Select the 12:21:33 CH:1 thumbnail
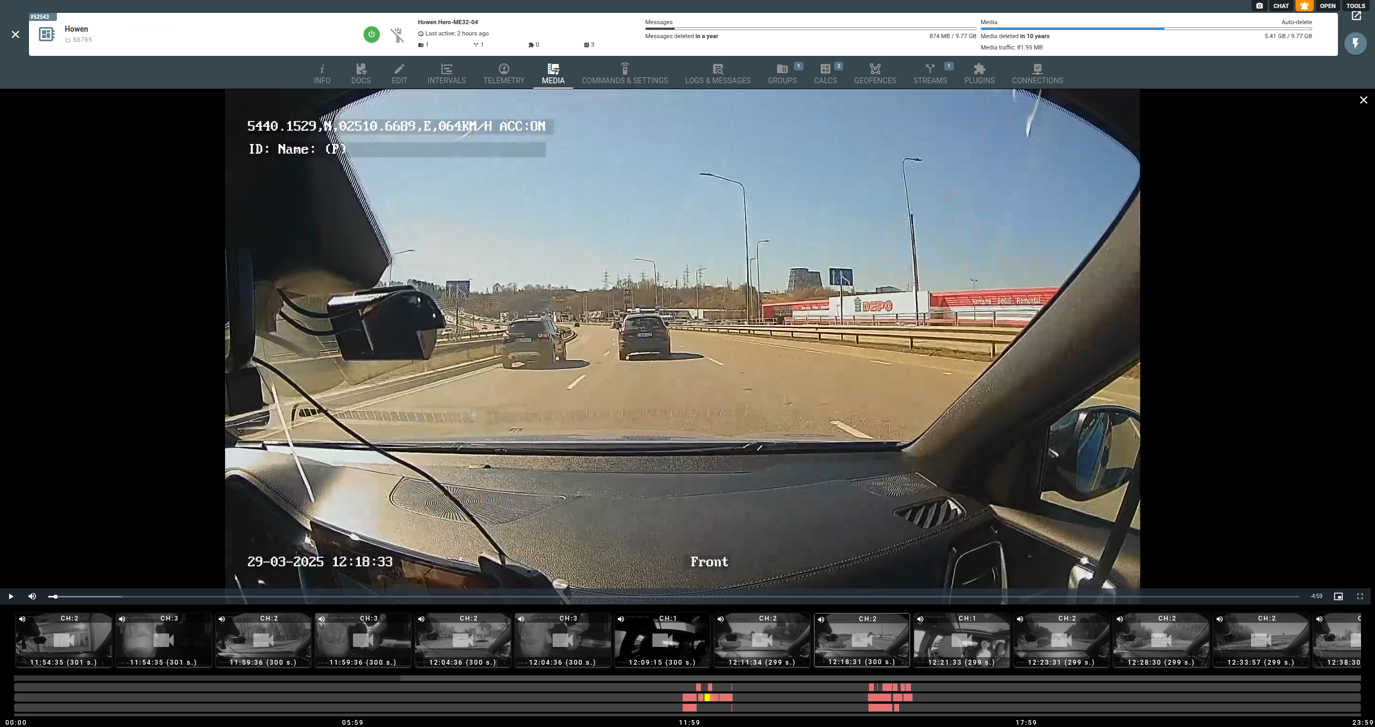The image size is (1375, 727). tap(961, 640)
